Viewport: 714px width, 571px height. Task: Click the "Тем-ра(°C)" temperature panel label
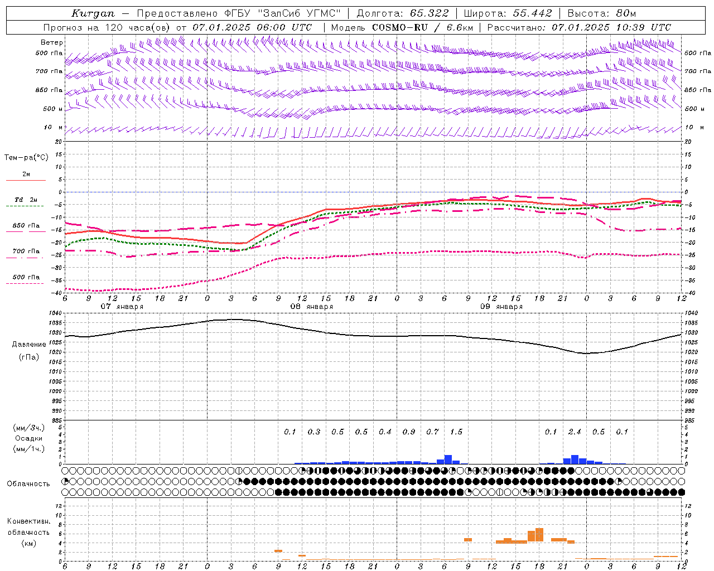tap(26, 158)
